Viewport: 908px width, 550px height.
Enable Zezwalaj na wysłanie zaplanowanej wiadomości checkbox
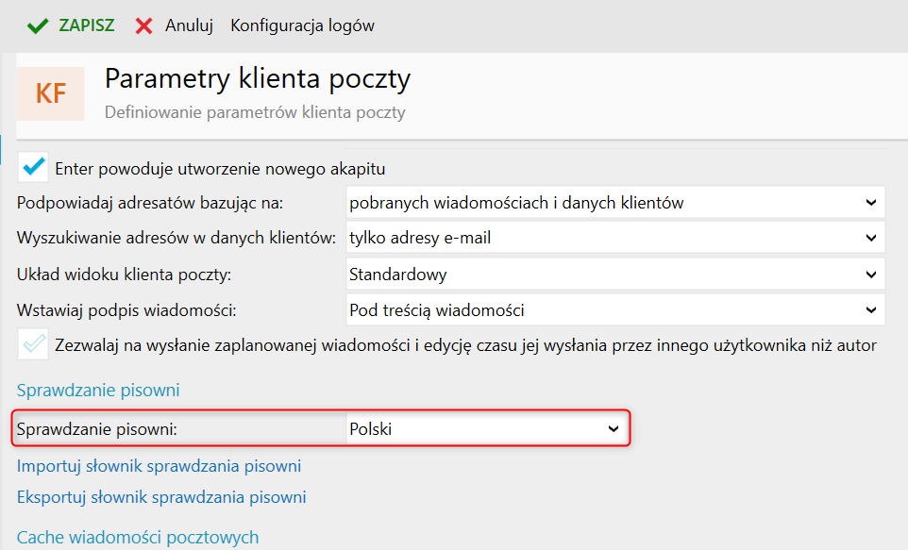pos(34,344)
